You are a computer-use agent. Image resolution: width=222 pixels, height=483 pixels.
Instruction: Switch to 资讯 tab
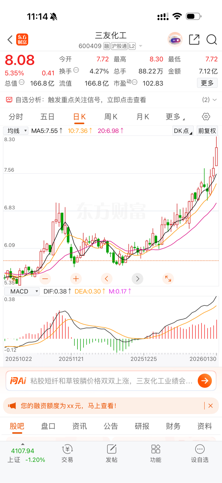[79, 426]
